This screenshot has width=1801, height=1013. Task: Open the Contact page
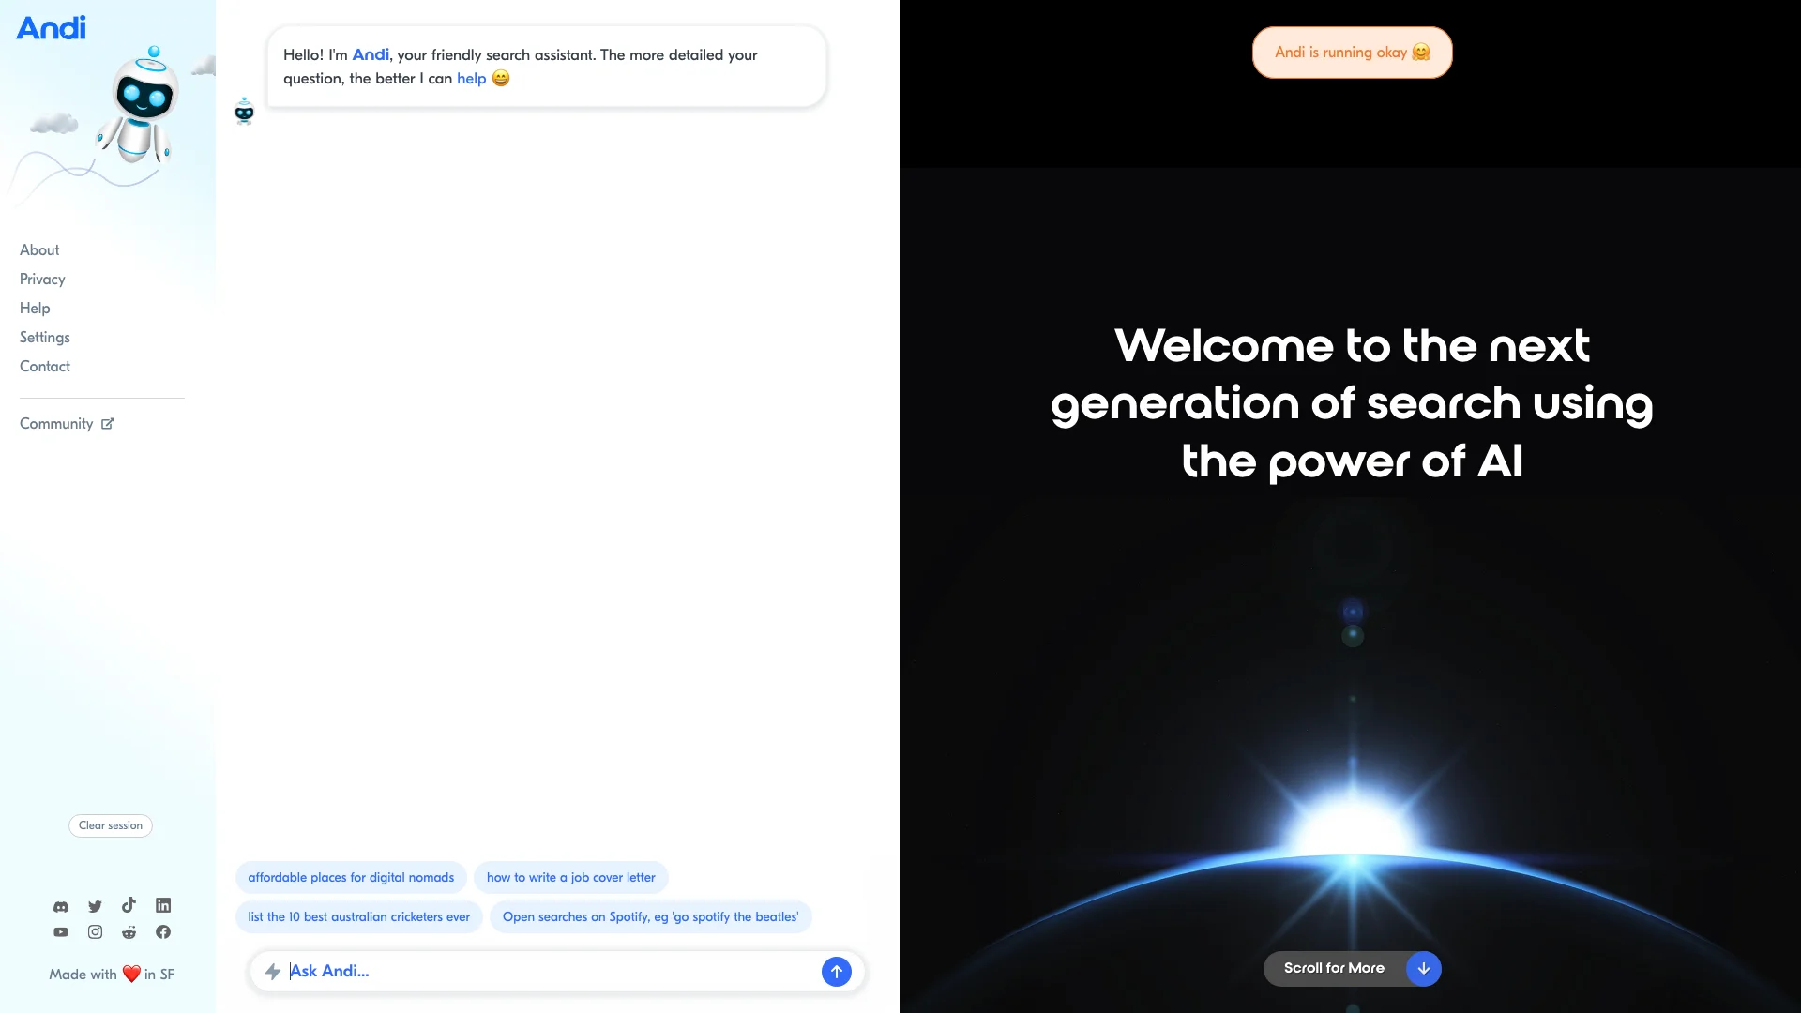point(45,367)
